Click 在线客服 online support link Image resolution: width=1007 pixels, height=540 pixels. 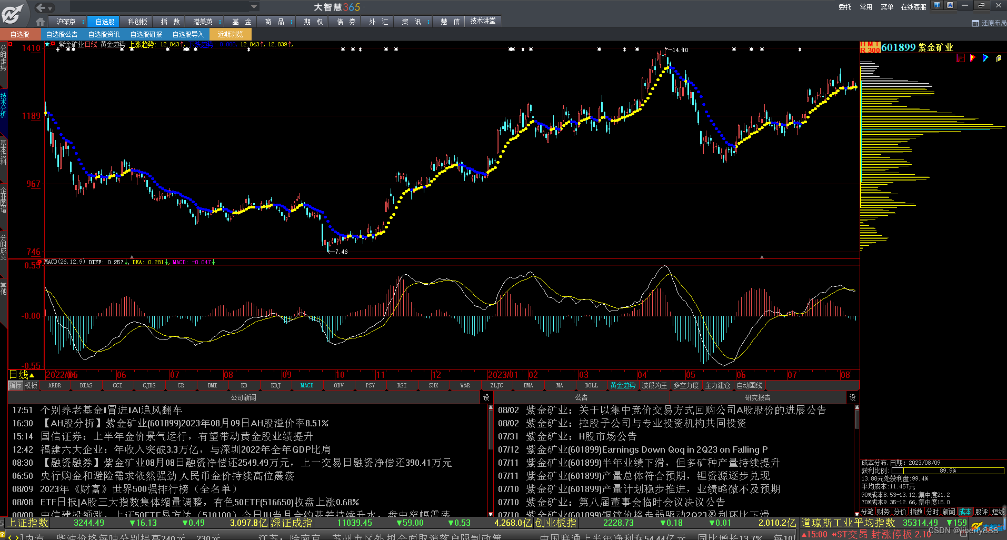913,7
